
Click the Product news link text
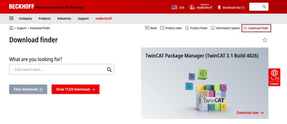[x=174, y=28]
